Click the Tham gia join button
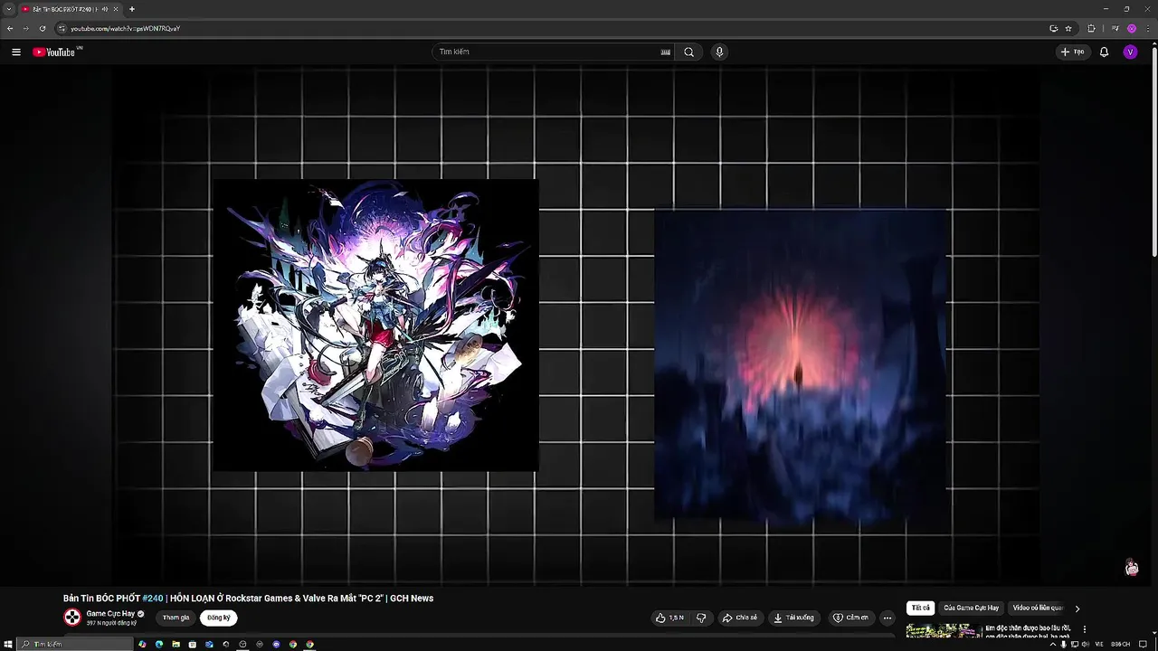Image resolution: width=1158 pixels, height=651 pixels. [x=176, y=618]
